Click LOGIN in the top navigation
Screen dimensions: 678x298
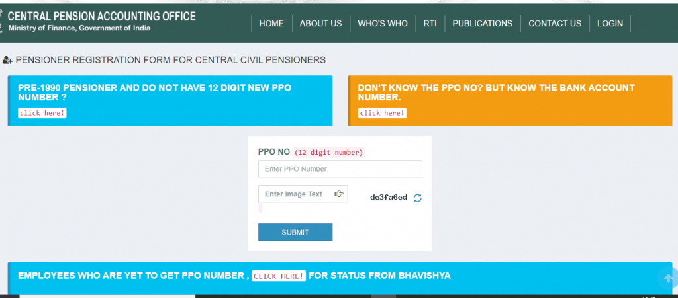click(x=610, y=24)
